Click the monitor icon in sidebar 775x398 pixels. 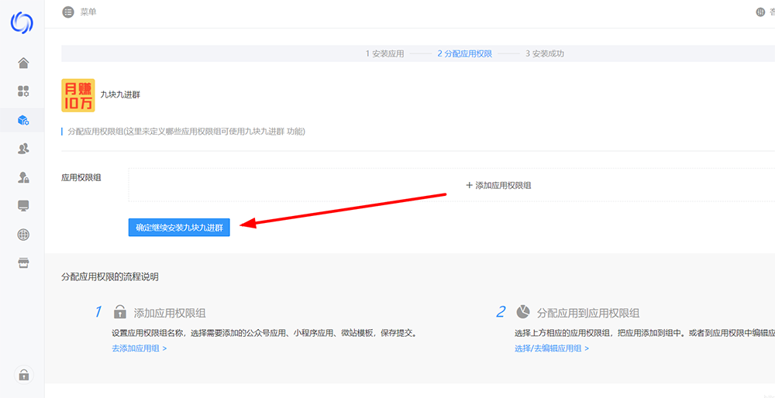point(23,206)
